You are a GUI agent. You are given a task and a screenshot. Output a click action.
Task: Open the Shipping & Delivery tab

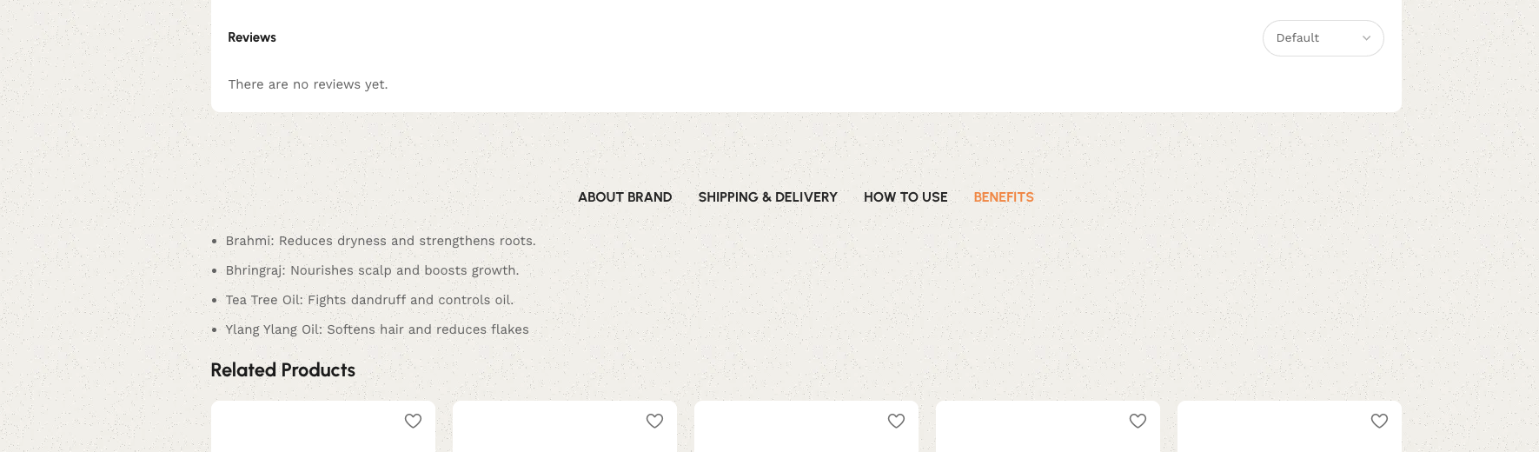[x=767, y=197]
